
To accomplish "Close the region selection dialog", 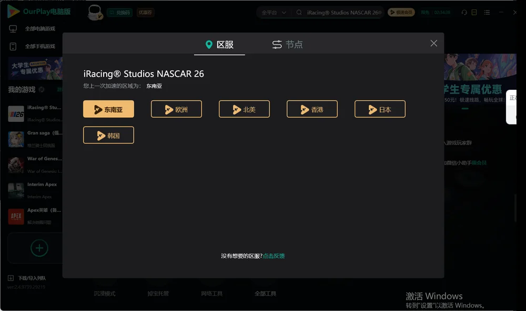I will click(434, 43).
